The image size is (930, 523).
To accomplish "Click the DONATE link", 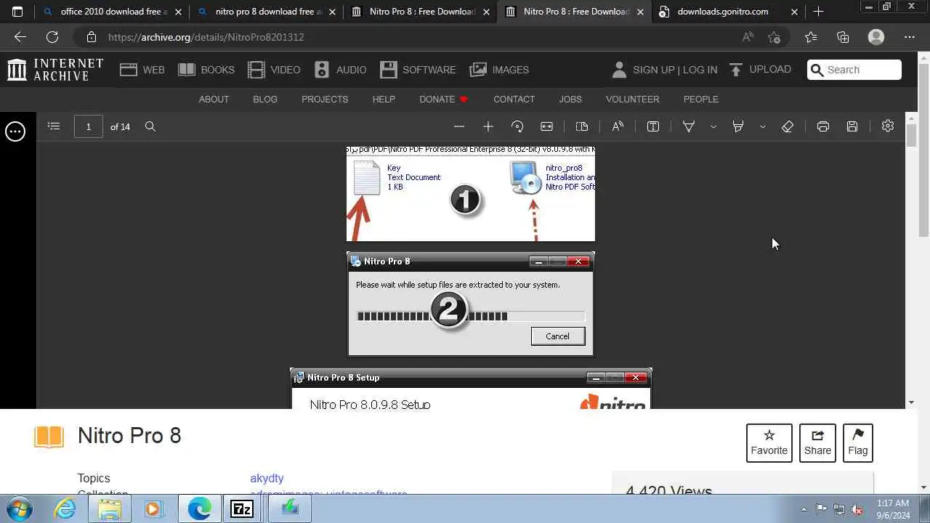I will click(443, 99).
